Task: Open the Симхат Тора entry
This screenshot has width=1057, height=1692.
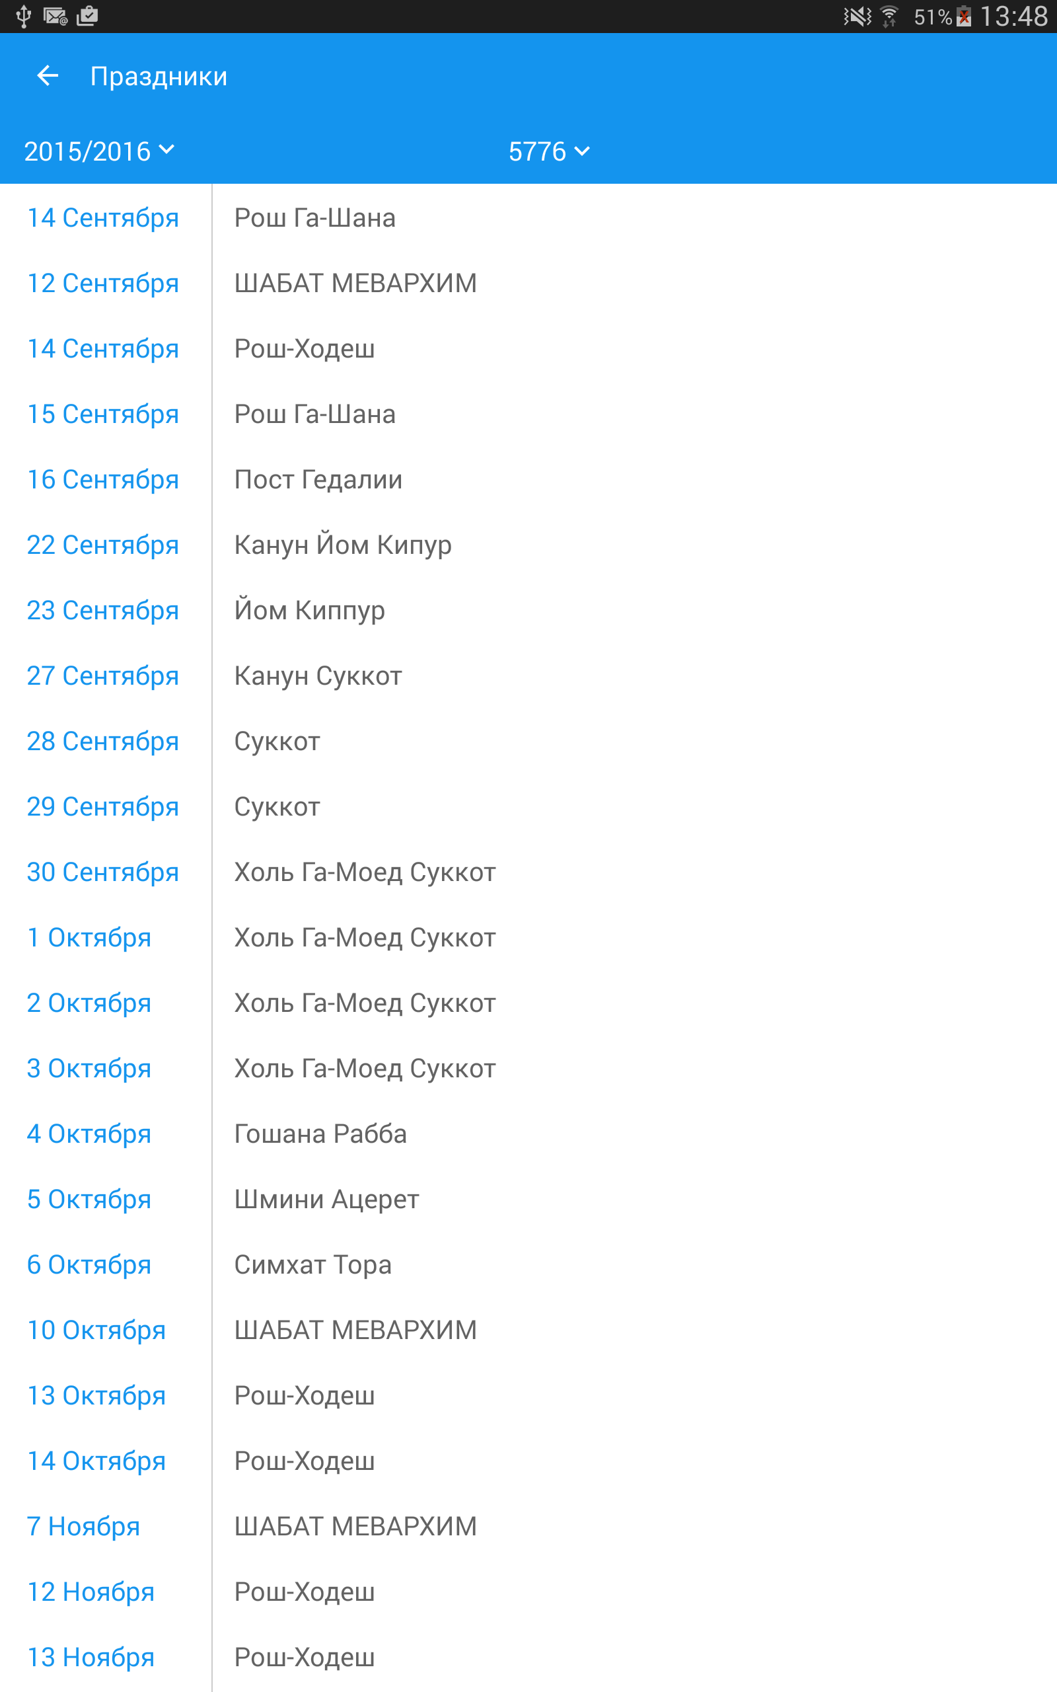Action: (312, 1264)
